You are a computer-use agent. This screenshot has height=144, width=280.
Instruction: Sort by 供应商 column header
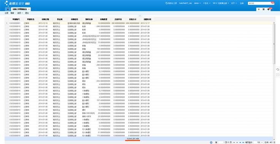[60, 19]
